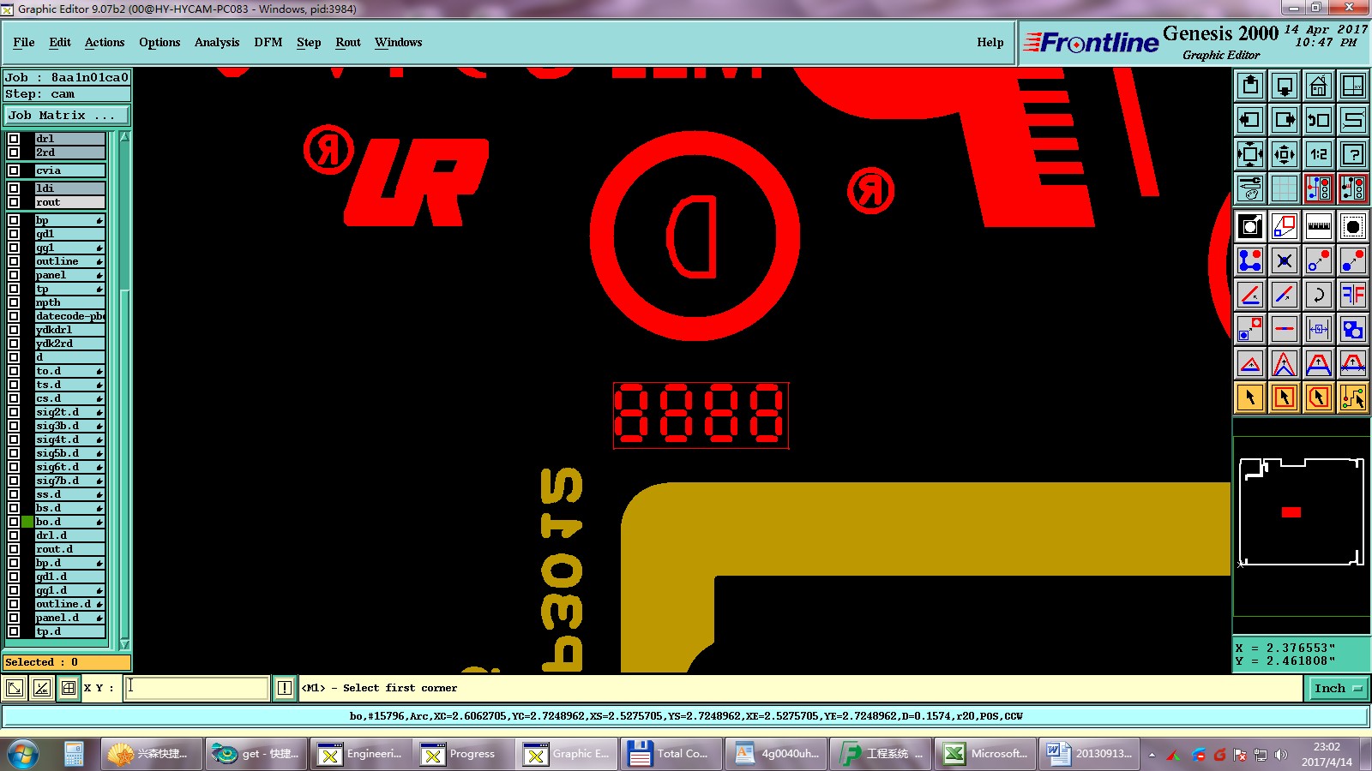Open the DFM menu
1372x771 pixels.
[x=268, y=42]
